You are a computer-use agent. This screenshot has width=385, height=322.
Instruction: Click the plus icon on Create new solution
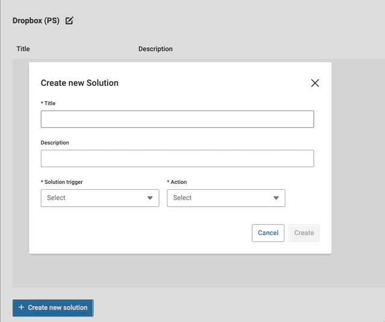(22, 308)
